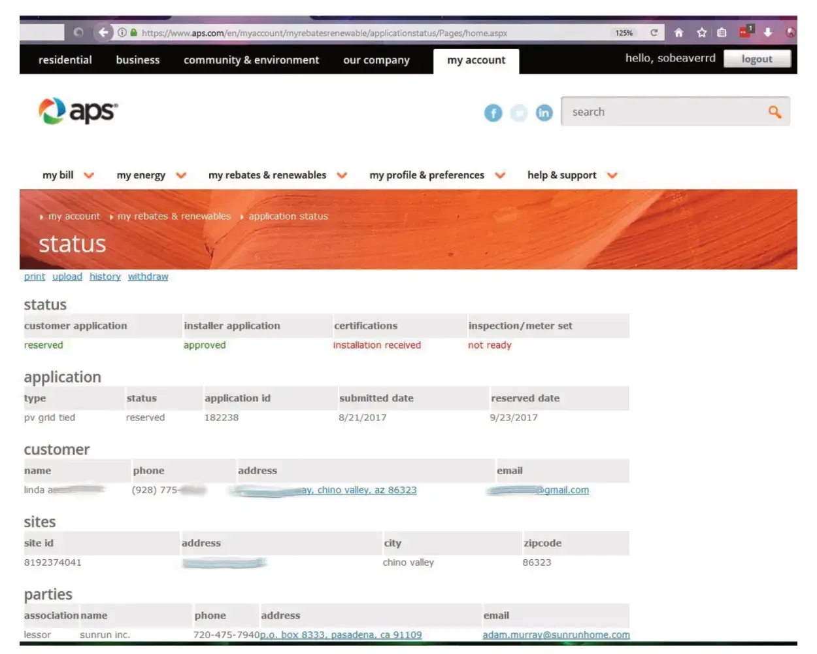817x654 pixels.
Task: Open the LinkedIn social icon
Action: (x=544, y=113)
